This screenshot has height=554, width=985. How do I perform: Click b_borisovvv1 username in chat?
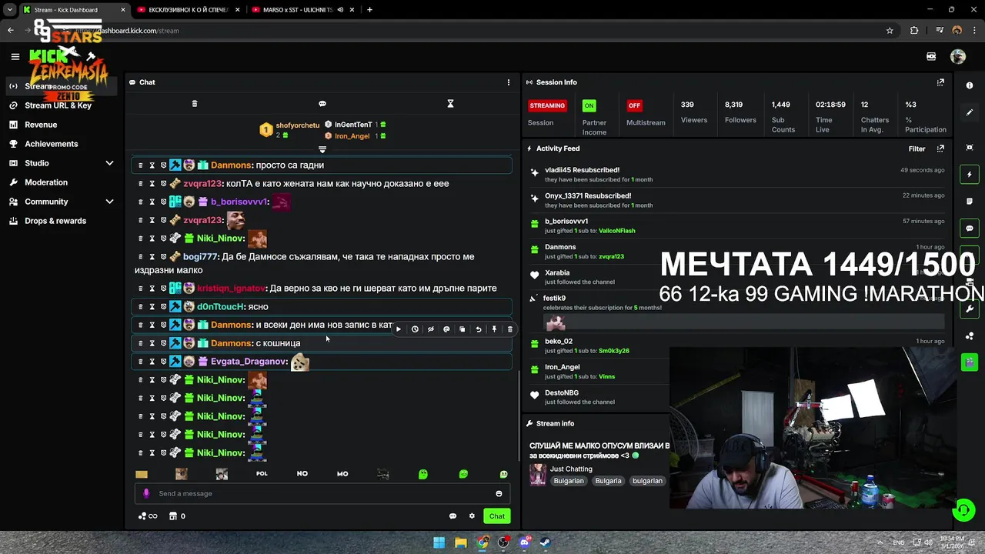click(x=239, y=202)
